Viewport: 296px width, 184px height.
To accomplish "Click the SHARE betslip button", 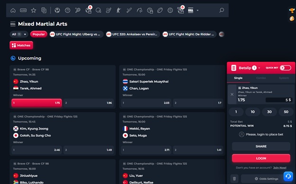I will [x=261, y=146].
